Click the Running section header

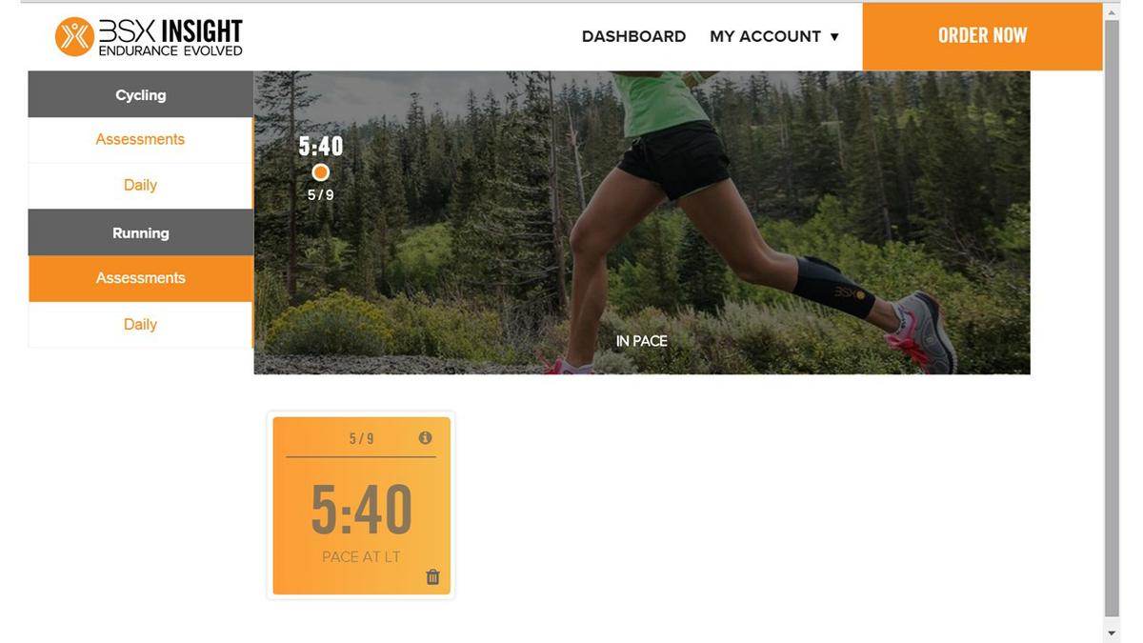point(140,232)
